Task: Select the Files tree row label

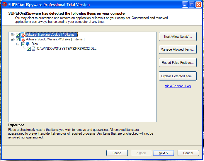Action: 35,44
